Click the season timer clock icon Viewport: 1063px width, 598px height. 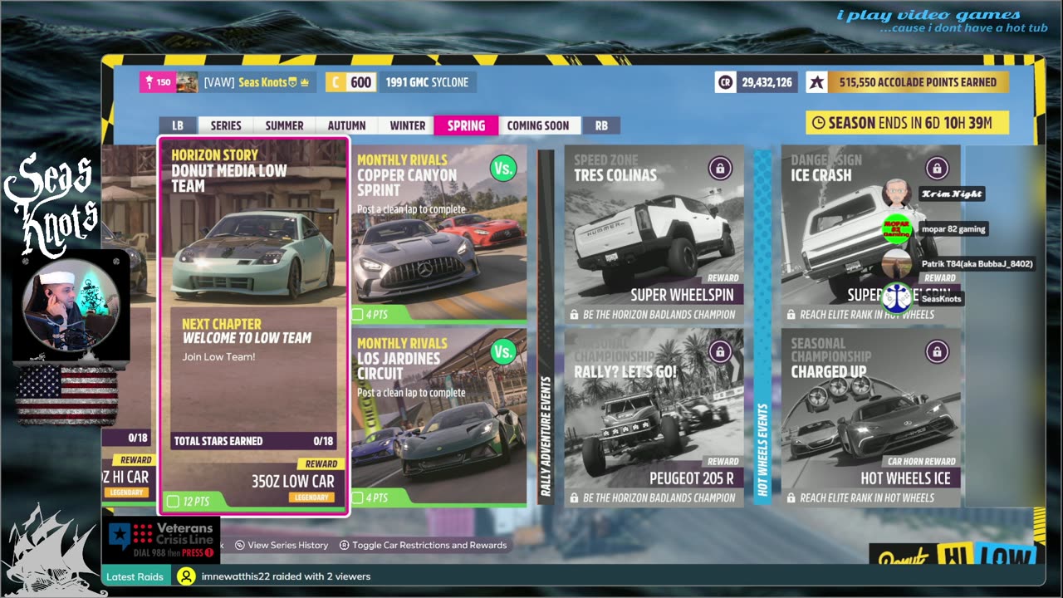pos(818,123)
